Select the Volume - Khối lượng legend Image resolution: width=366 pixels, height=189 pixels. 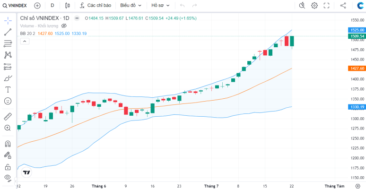point(39,26)
